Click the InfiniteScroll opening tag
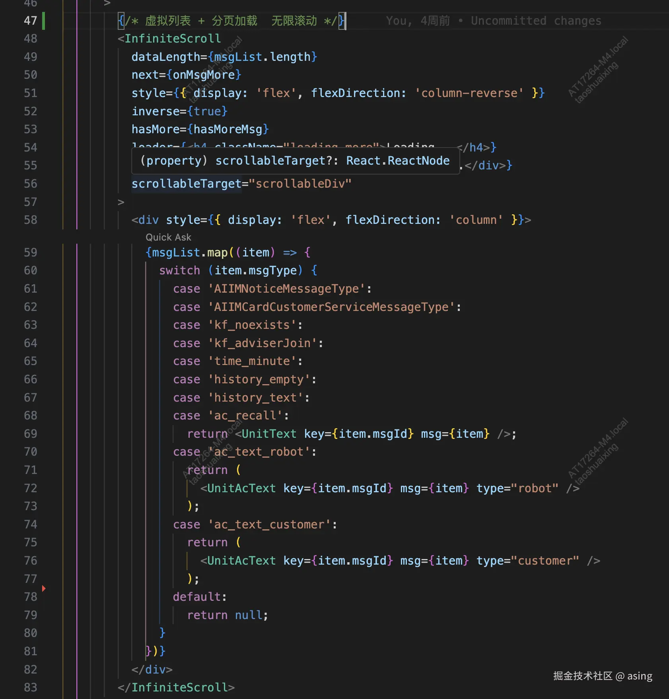 click(169, 39)
